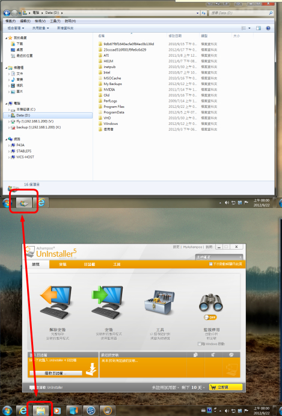
Task: Open Explorer help via blue question mark
Action: pyautogui.click(x=268, y=28)
